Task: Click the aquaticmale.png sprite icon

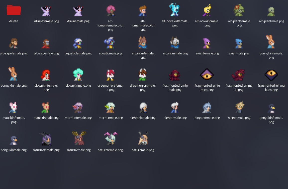Action: (110, 43)
